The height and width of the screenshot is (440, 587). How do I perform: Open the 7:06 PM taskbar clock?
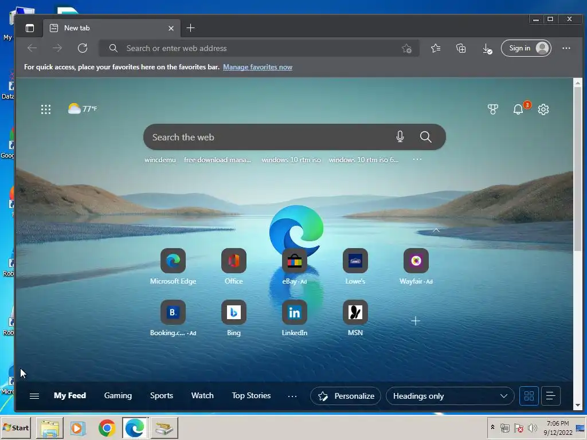(558, 427)
